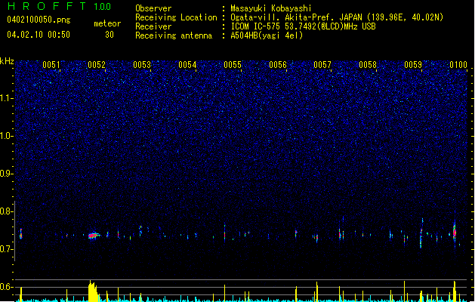This screenshot has height=302, width=475.
Task: Select the A504HB(yagi 4el) antenna text
Action: pyautogui.click(x=267, y=35)
